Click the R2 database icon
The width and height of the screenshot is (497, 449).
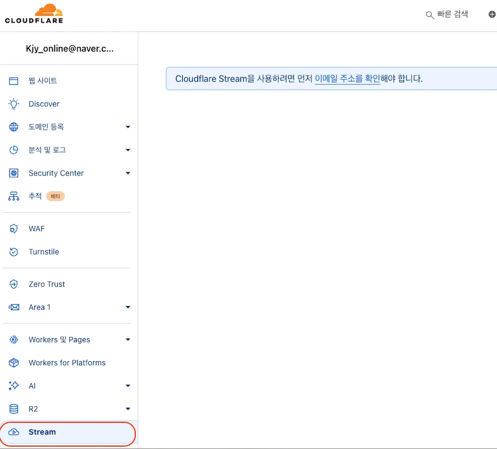click(x=13, y=409)
